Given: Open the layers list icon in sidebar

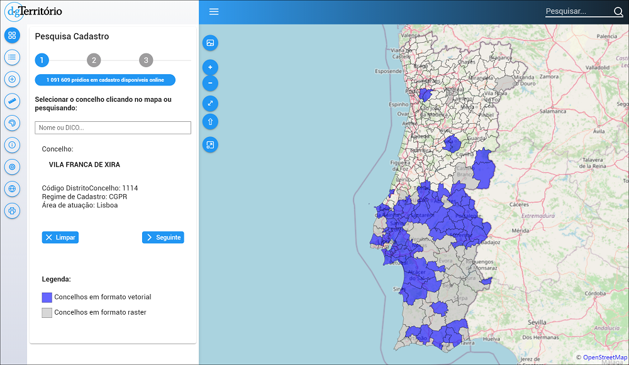Looking at the screenshot, I should click(x=12, y=58).
